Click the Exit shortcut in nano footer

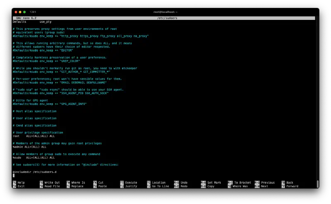click(x=19, y=186)
